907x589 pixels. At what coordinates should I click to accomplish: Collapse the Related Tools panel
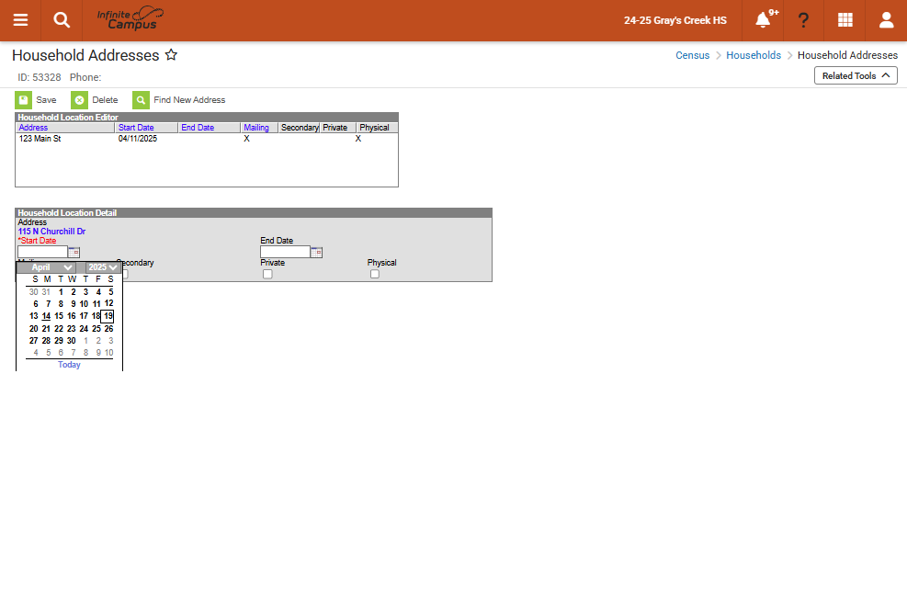point(856,75)
